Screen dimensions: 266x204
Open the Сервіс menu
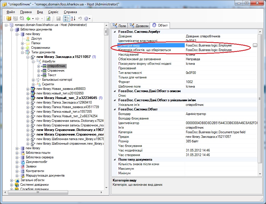[x=53, y=12]
